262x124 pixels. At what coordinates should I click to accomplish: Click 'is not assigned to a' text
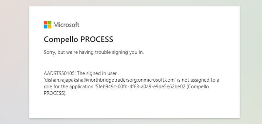click(198, 80)
